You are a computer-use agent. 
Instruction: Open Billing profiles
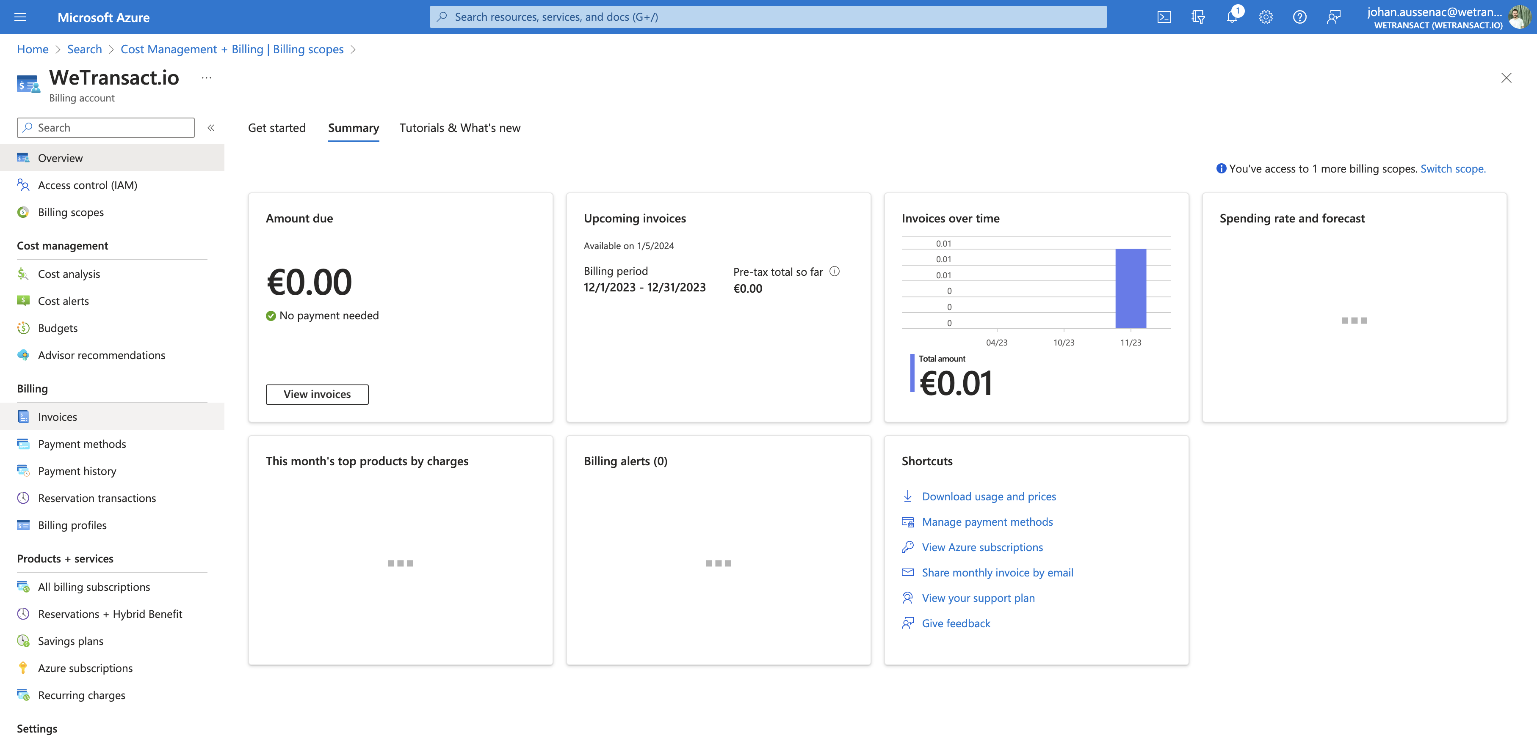(x=112, y=525)
